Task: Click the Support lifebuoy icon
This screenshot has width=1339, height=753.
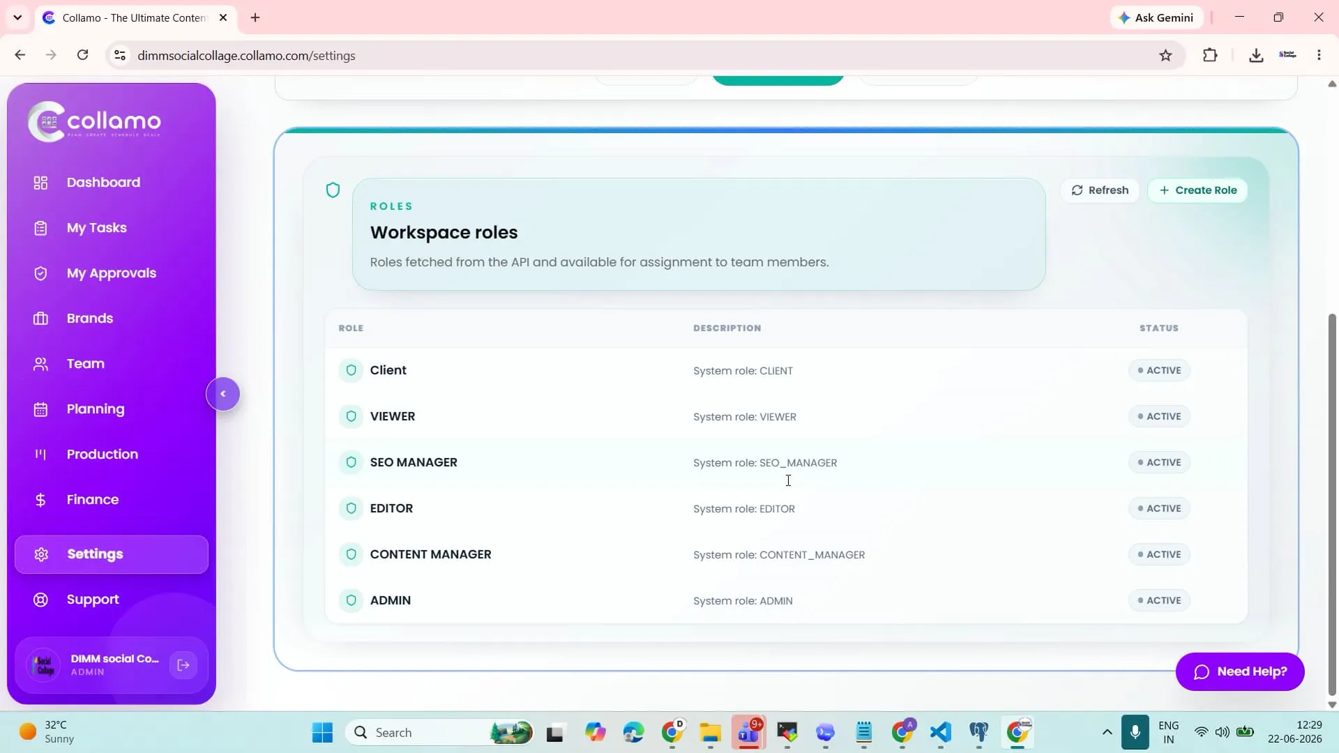Action: pos(40,600)
